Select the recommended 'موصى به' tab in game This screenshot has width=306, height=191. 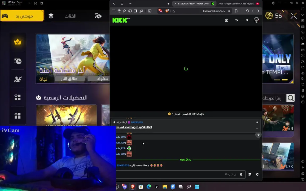(22, 16)
